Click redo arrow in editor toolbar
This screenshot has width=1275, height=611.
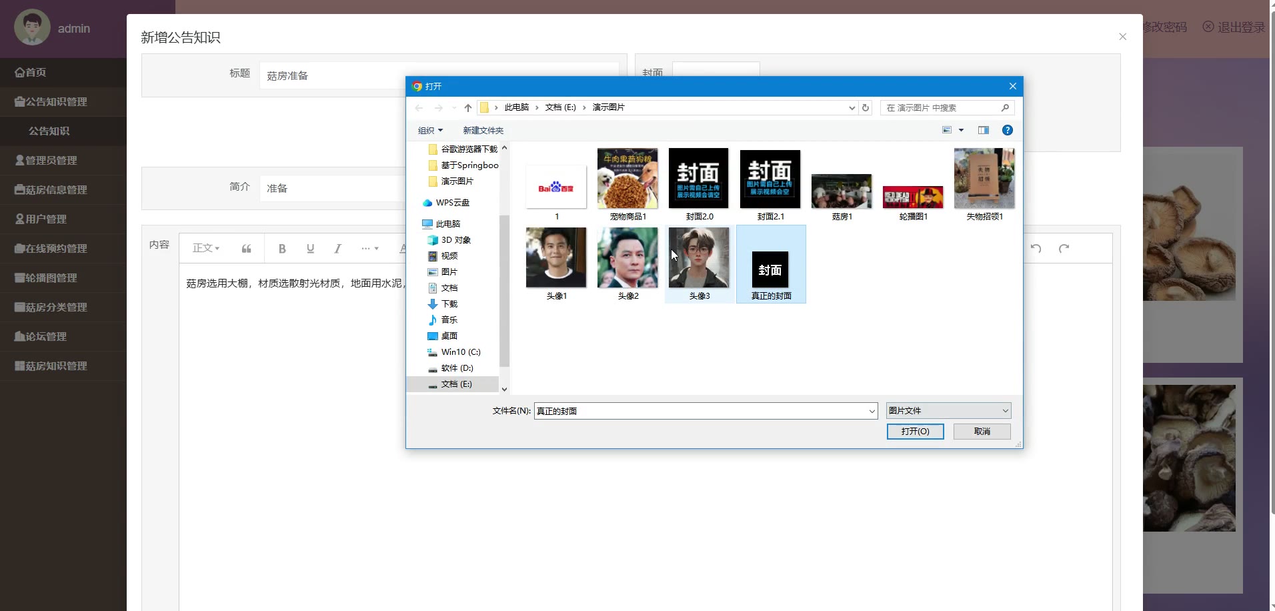1064,248
